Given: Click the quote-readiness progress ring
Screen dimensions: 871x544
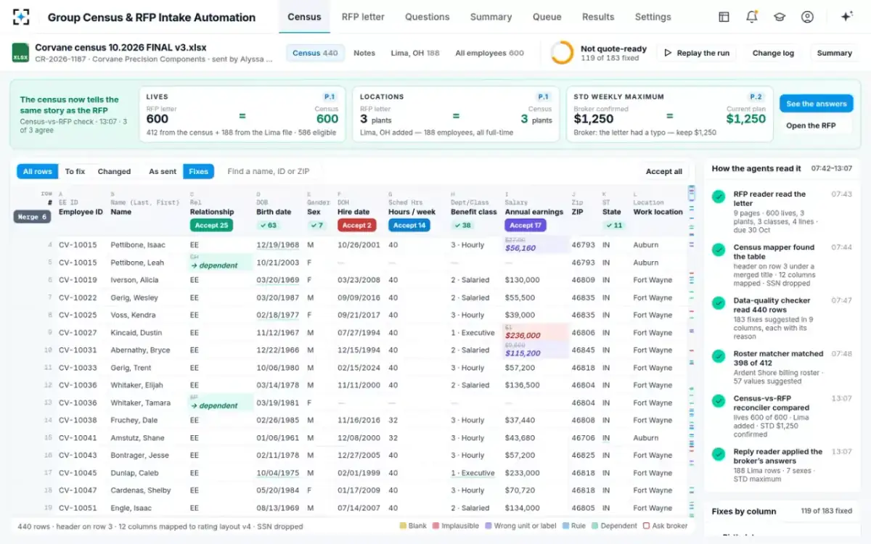Looking at the screenshot, I should click(562, 53).
